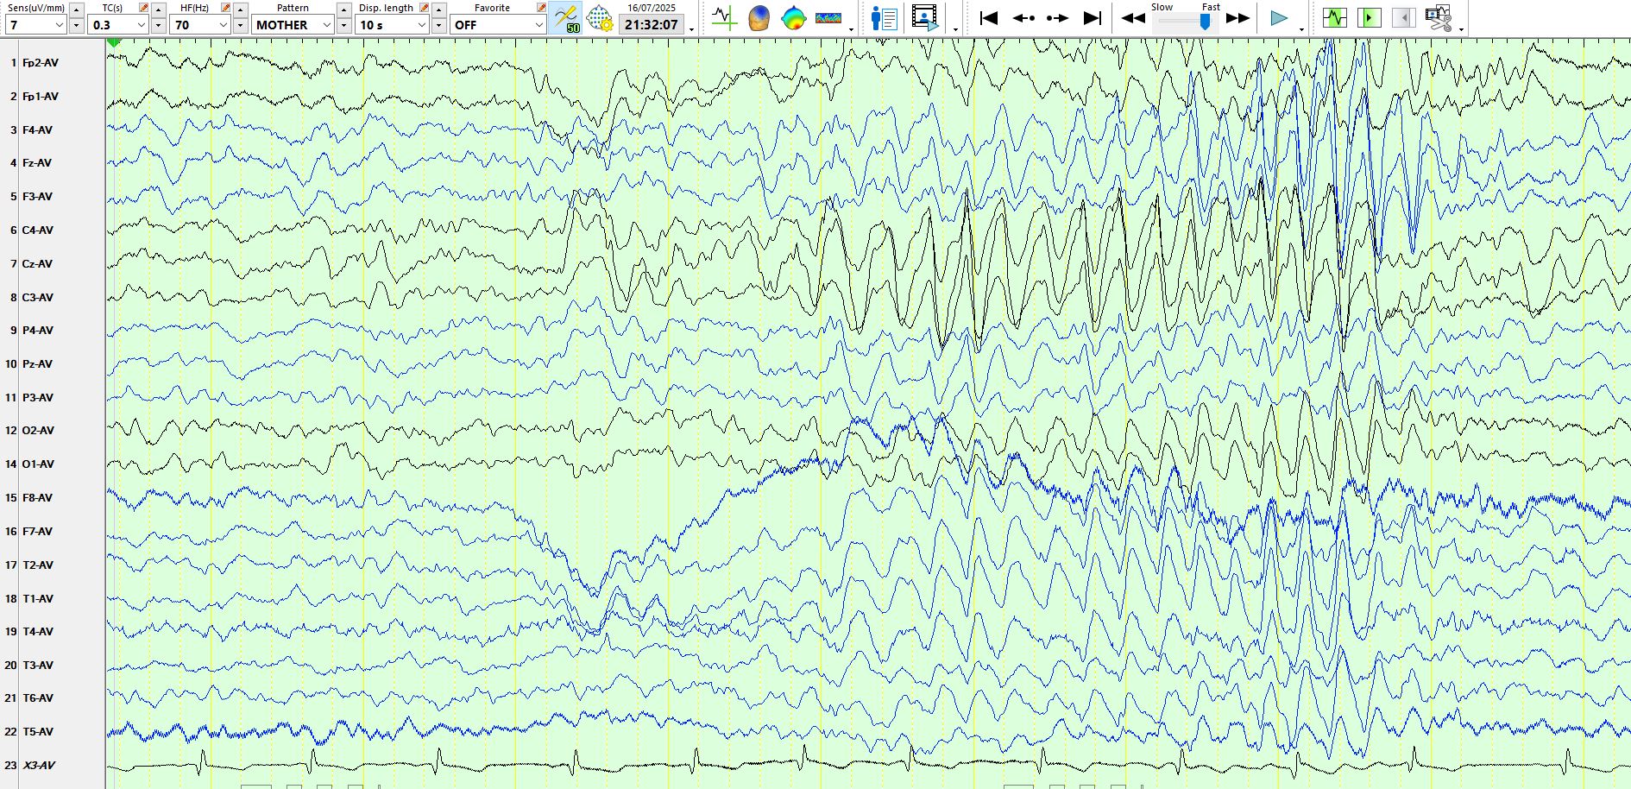The width and height of the screenshot is (1631, 789).
Task: Select the Fz-AV channel label
Action: (37, 163)
